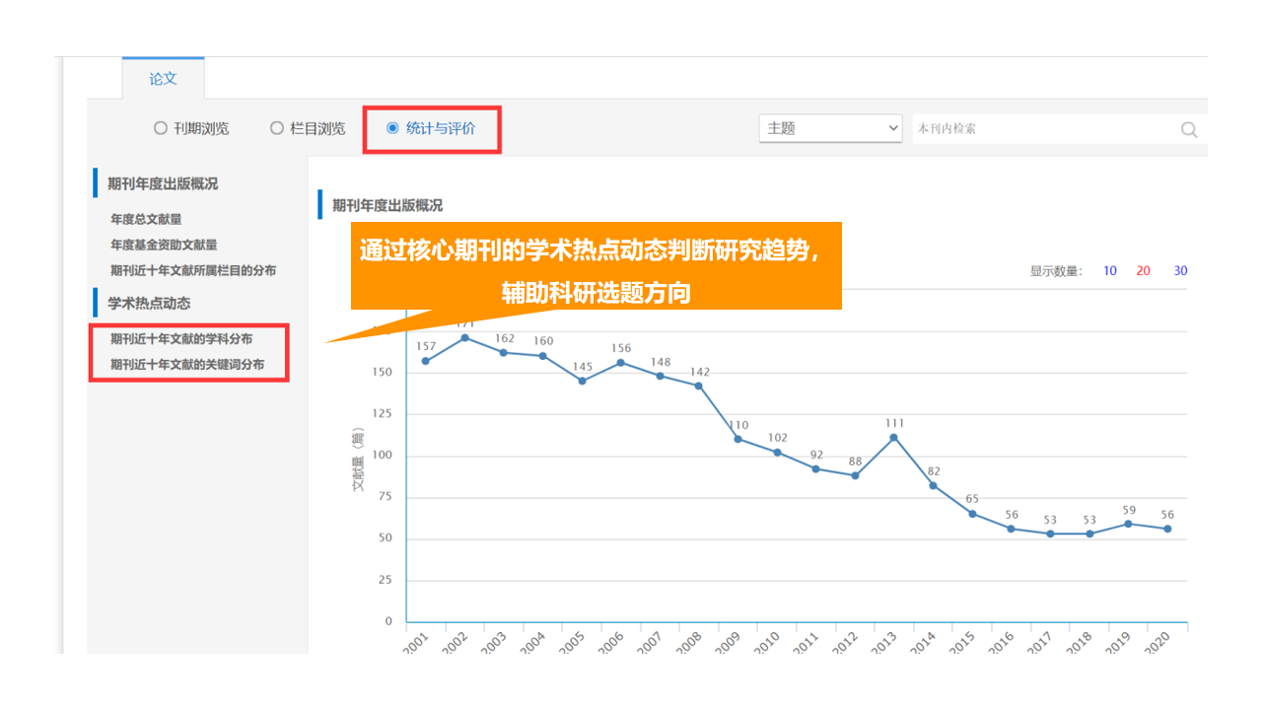The width and height of the screenshot is (1262, 710).
Task: Set display count to 10
Action: click(1110, 271)
